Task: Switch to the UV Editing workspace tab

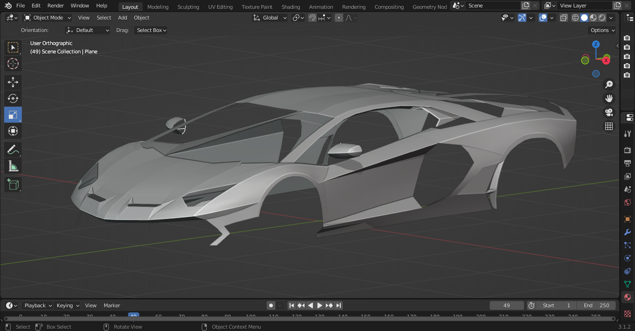Action: coord(220,7)
